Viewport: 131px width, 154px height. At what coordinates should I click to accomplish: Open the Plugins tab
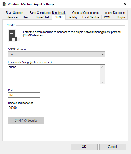point(121,17)
